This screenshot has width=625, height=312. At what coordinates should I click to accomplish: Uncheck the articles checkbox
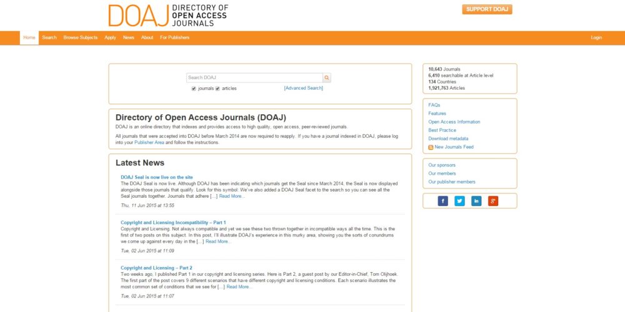[217, 89]
